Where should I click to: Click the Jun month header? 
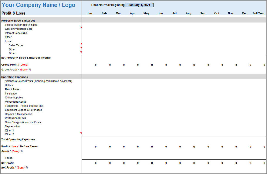pyautogui.click(x=160, y=13)
